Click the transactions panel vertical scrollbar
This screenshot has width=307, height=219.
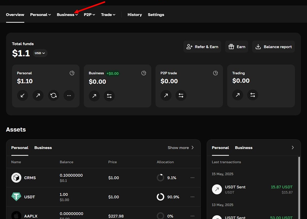coord(299,187)
